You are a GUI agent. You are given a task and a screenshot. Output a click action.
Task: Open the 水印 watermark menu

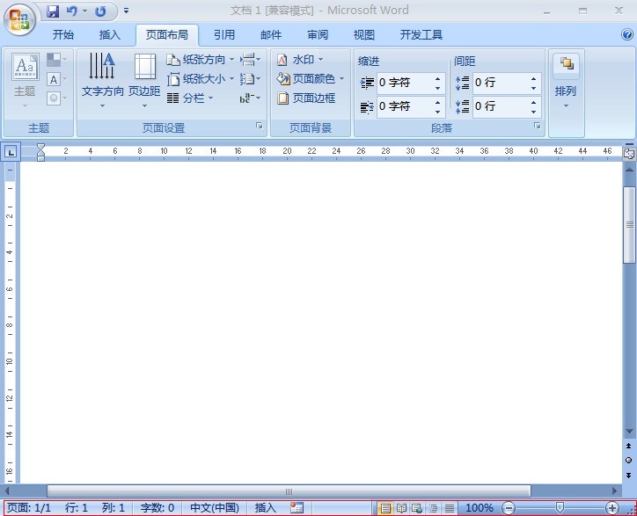tap(300, 60)
